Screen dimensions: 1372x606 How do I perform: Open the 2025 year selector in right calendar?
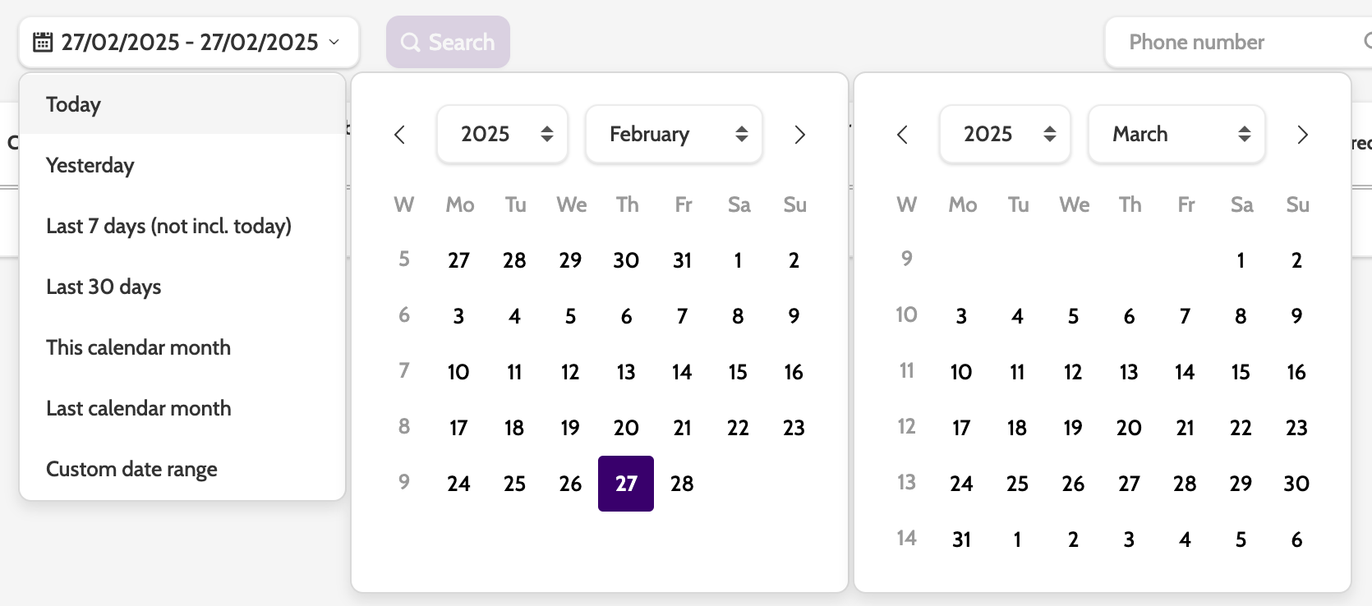coord(1005,134)
